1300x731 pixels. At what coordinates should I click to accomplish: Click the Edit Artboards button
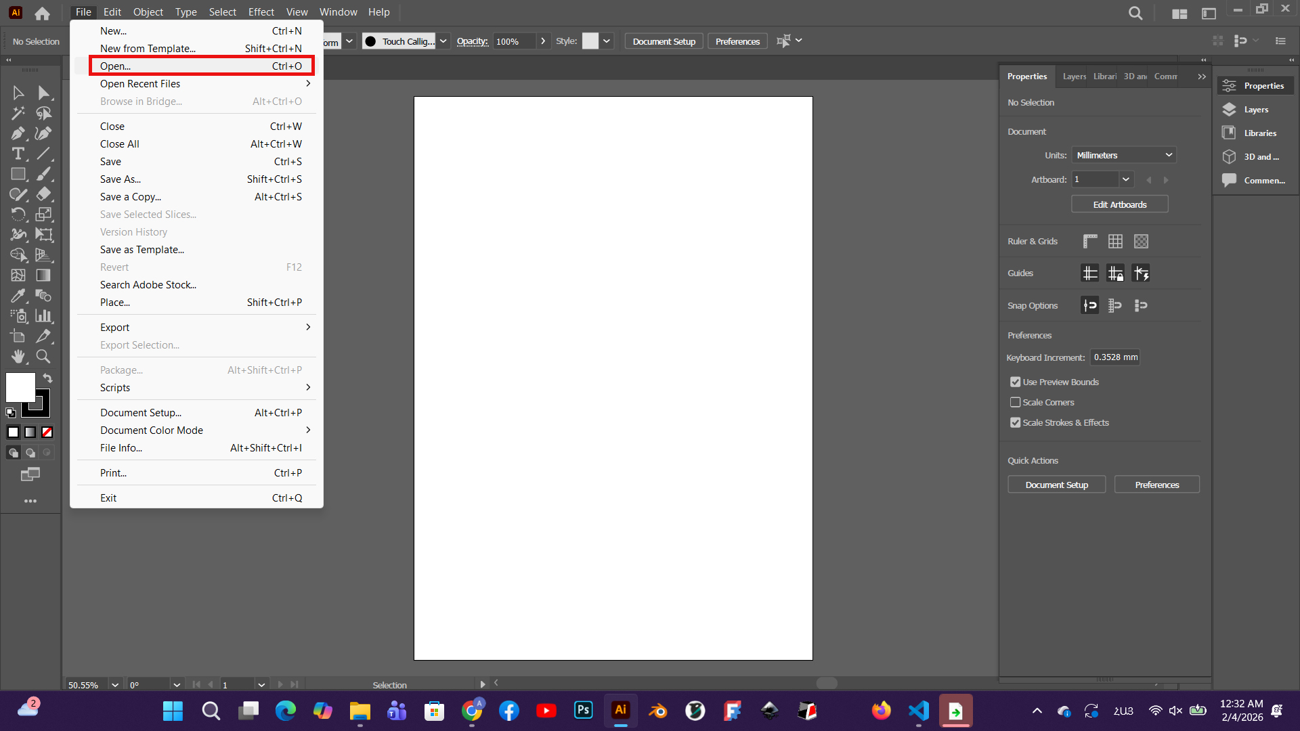pos(1119,204)
